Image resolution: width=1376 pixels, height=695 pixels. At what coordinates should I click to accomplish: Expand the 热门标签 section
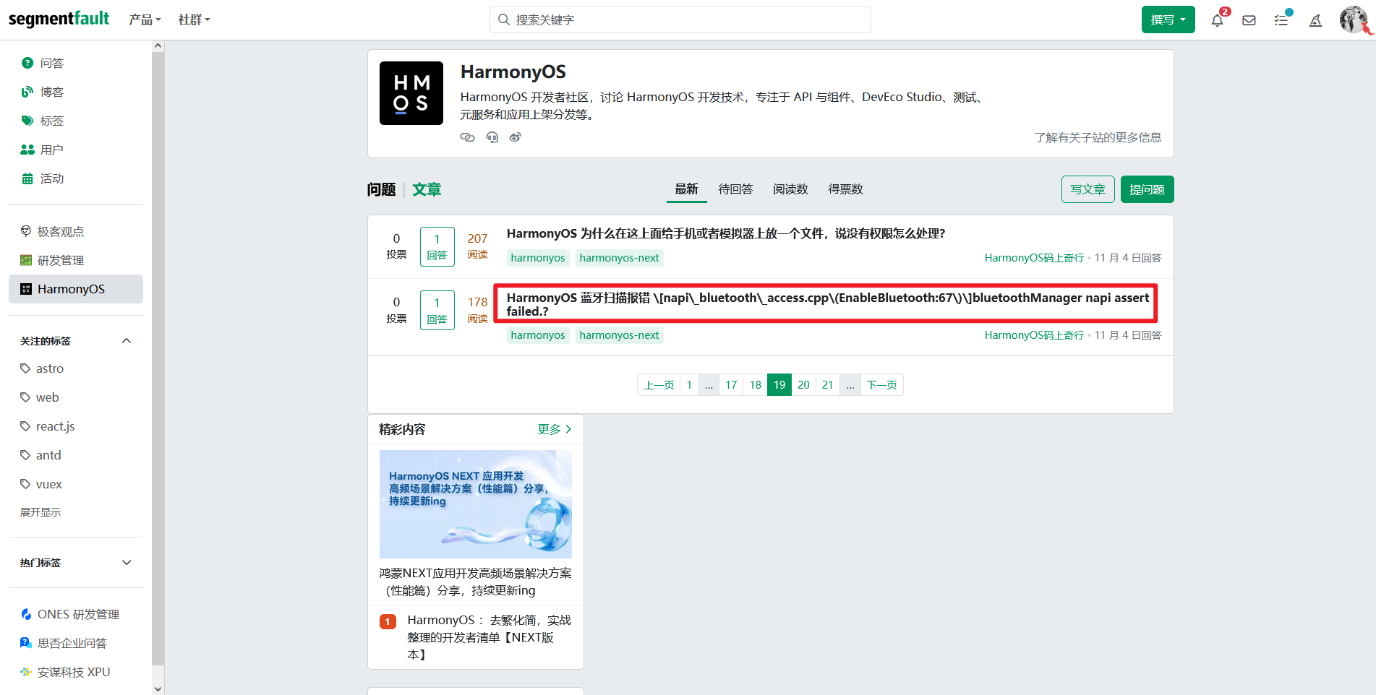coord(127,563)
